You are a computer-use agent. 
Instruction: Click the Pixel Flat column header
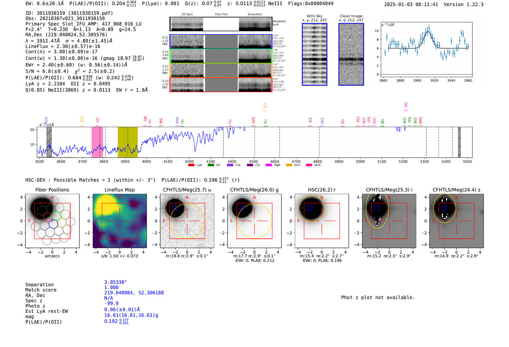[x=221, y=15]
